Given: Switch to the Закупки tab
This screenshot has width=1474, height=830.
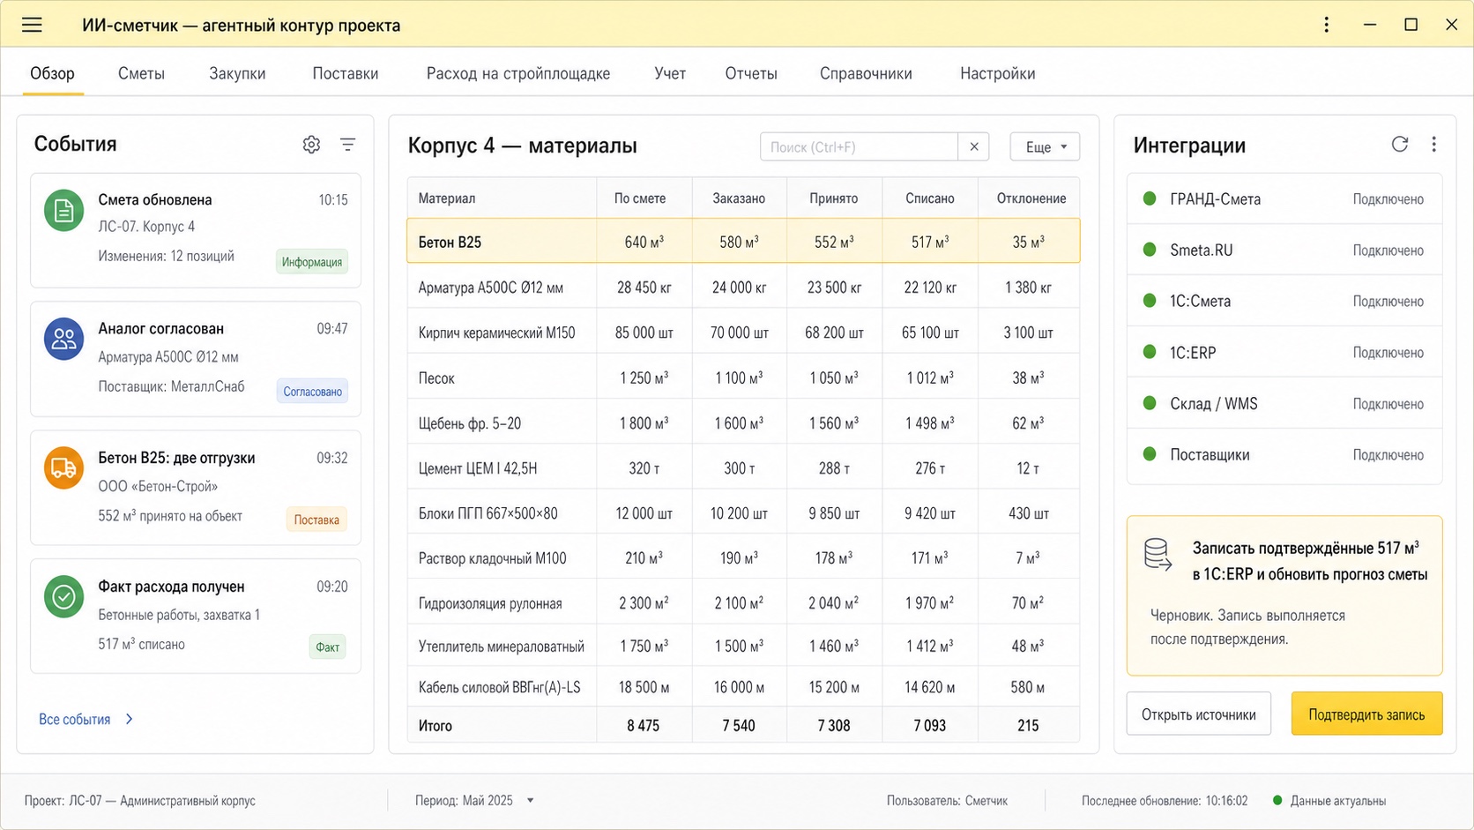Looking at the screenshot, I should 237,73.
